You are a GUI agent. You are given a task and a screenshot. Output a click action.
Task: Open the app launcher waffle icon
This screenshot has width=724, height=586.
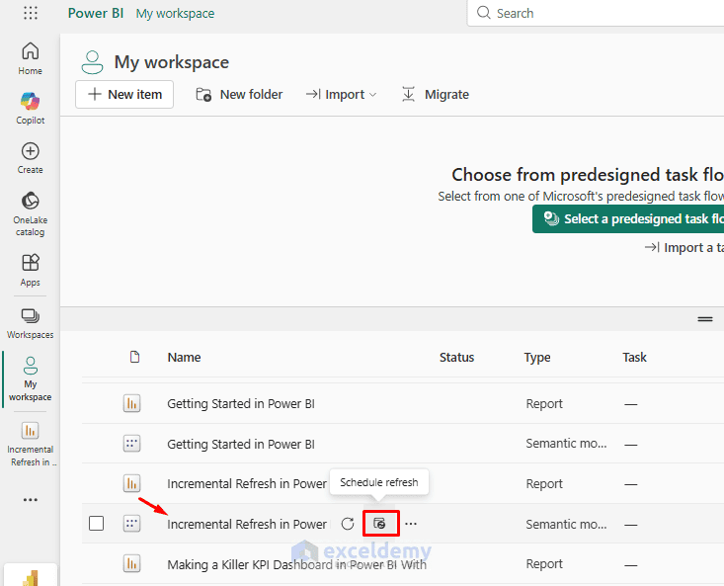(x=31, y=13)
